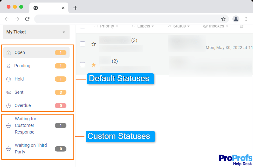
Task: Click the open envelope icon beside Open
Action: click(9, 53)
